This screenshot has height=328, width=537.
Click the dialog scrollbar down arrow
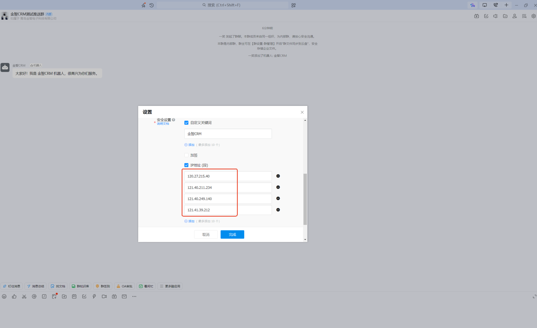click(305, 239)
